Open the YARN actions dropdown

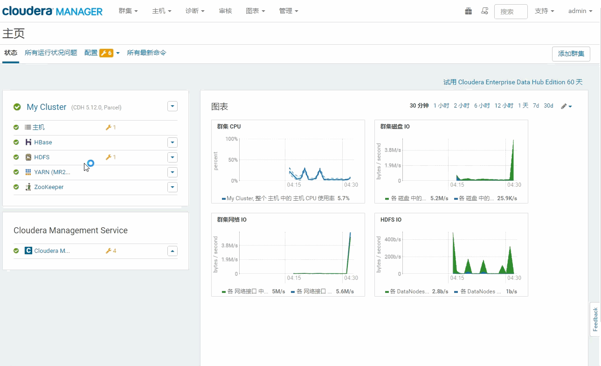pyautogui.click(x=173, y=172)
